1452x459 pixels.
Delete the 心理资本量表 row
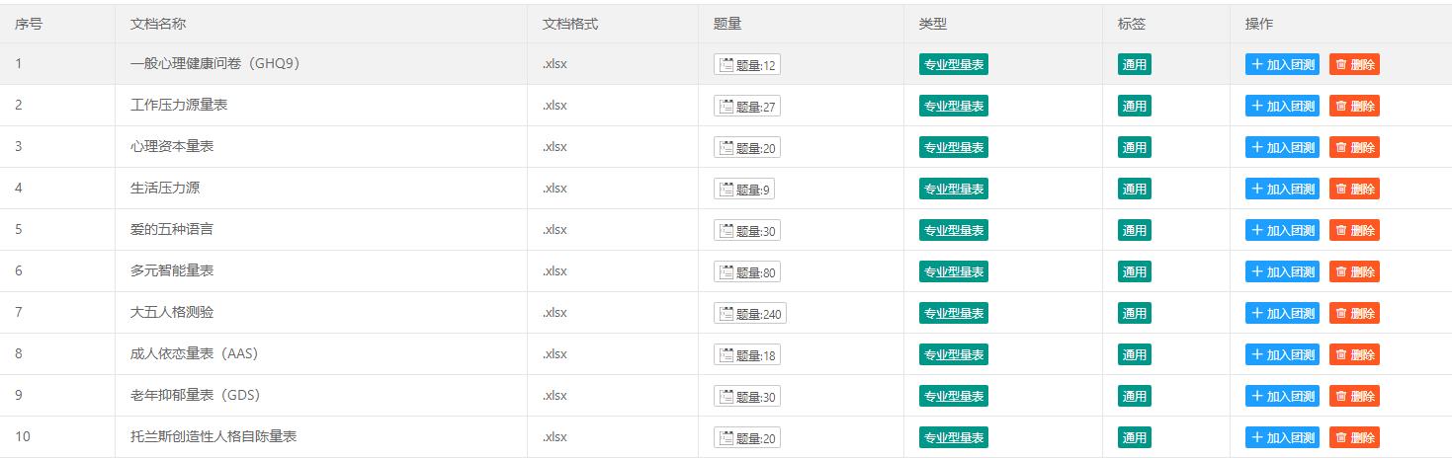1354,148
